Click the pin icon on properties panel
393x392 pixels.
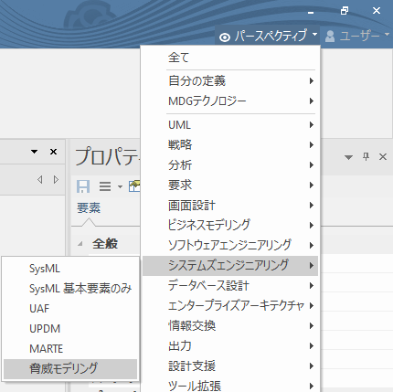[x=366, y=157]
